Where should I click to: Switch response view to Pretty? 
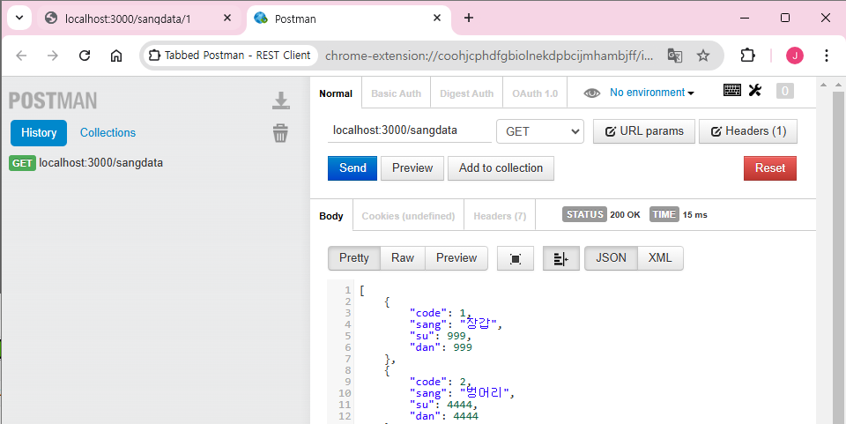click(x=354, y=258)
